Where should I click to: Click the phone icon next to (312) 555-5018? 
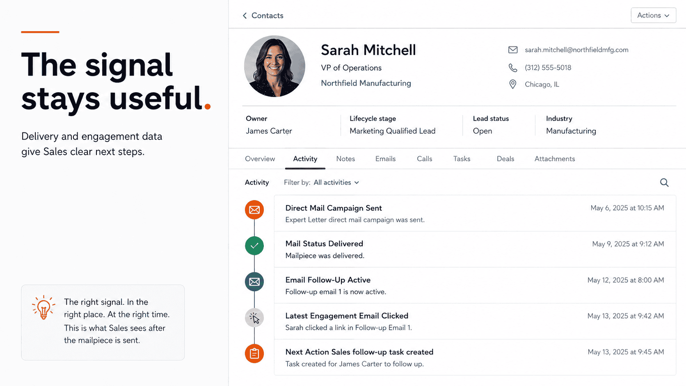click(513, 68)
